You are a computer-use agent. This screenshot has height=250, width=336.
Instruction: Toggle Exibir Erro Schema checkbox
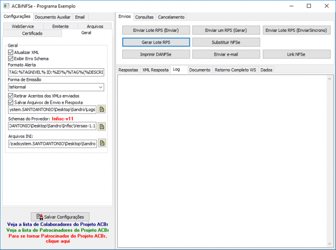[x=10, y=59]
